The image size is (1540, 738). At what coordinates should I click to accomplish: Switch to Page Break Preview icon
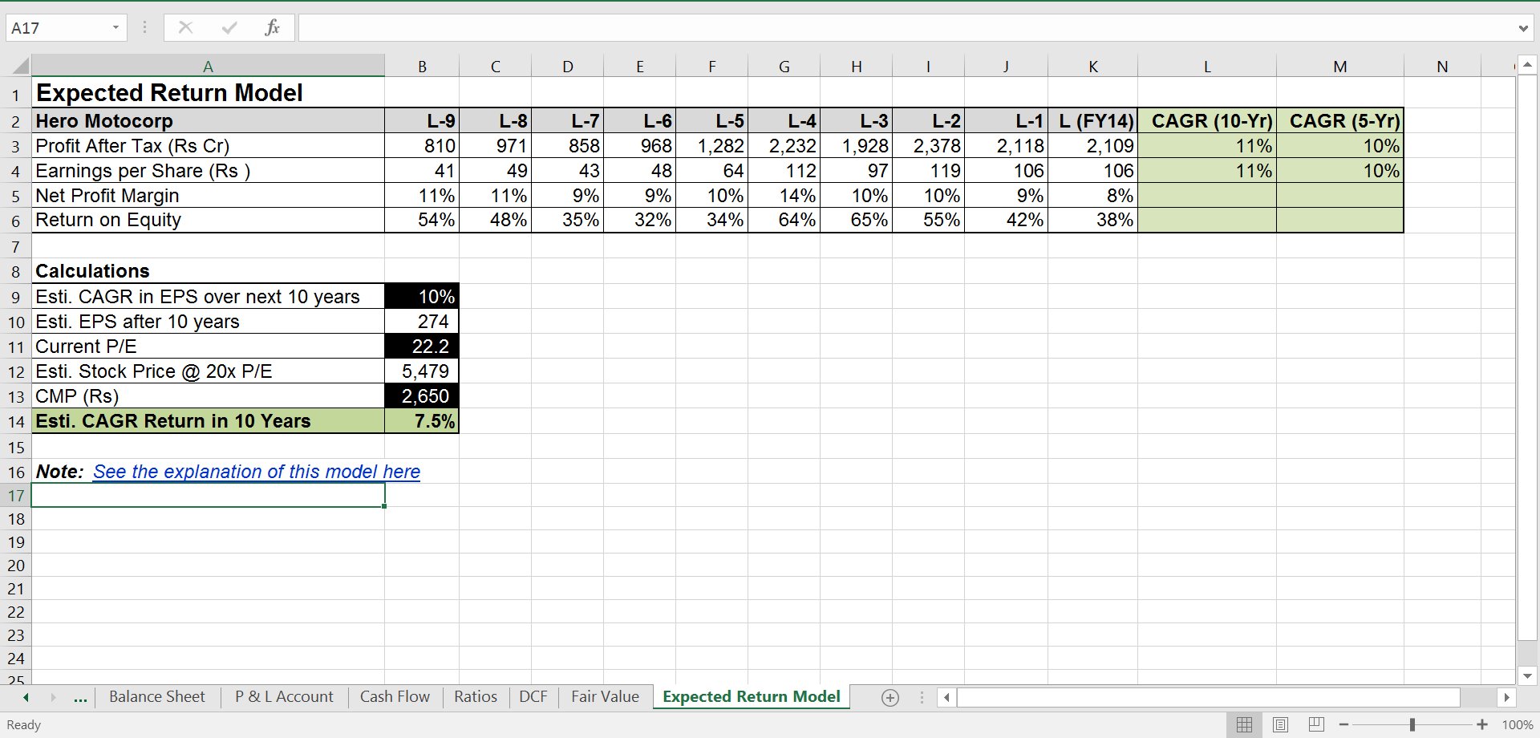1316,724
